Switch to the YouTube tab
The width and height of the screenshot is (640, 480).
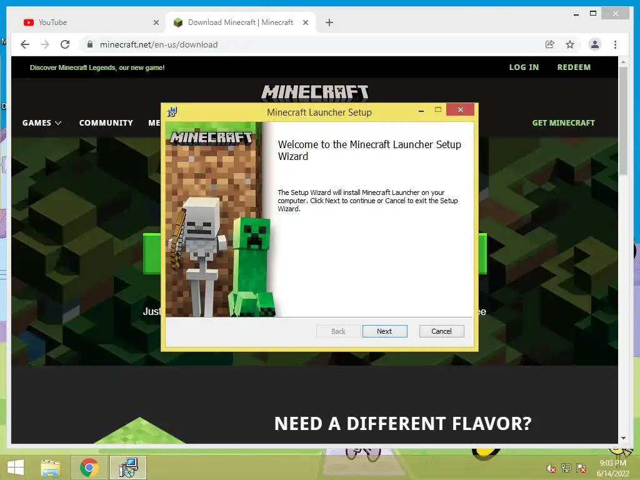(90, 22)
